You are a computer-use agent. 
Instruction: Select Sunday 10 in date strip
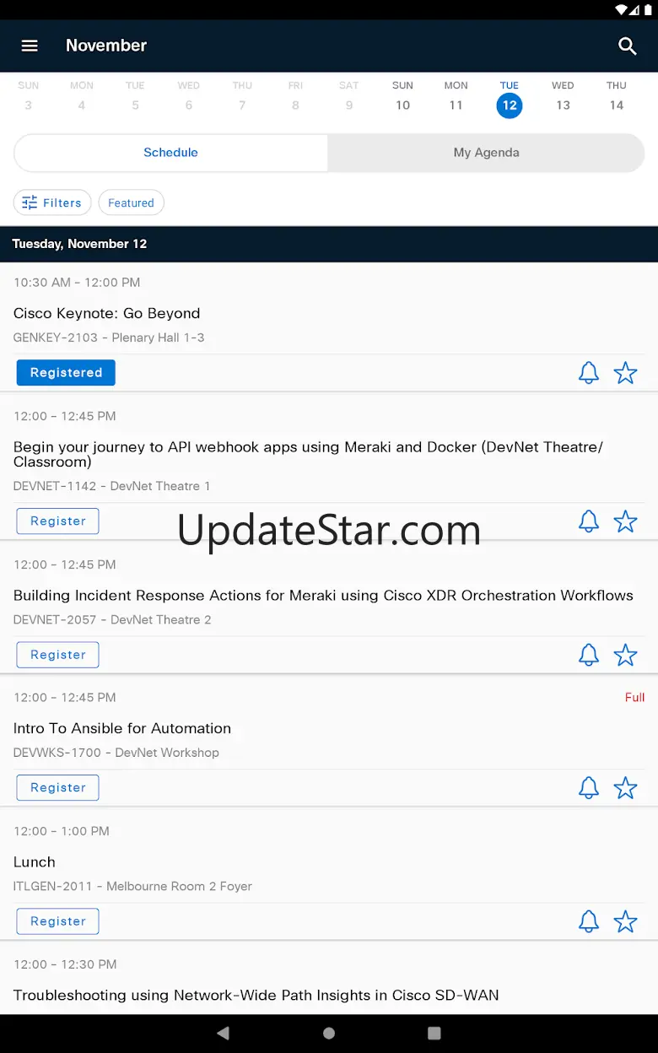tap(402, 96)
